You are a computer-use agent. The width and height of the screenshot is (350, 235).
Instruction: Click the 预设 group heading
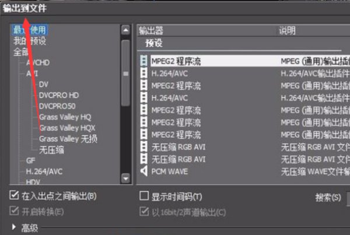(x=154, y=43)
